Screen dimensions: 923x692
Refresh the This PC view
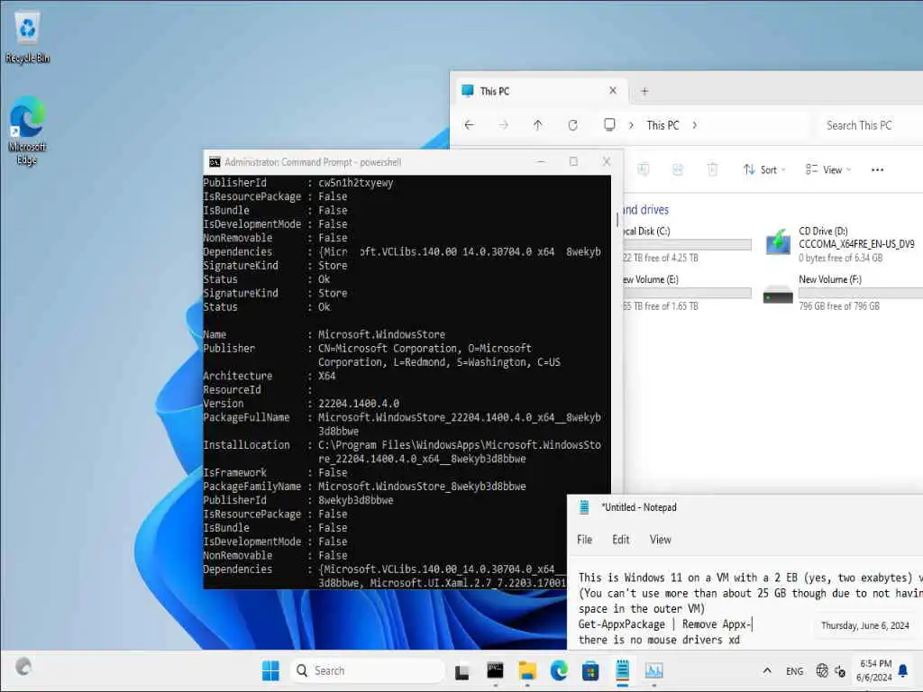click(572, 124)
